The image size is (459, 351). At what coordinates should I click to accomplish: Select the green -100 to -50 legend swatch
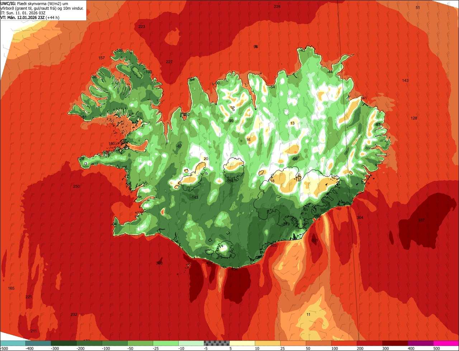[115, 343]
